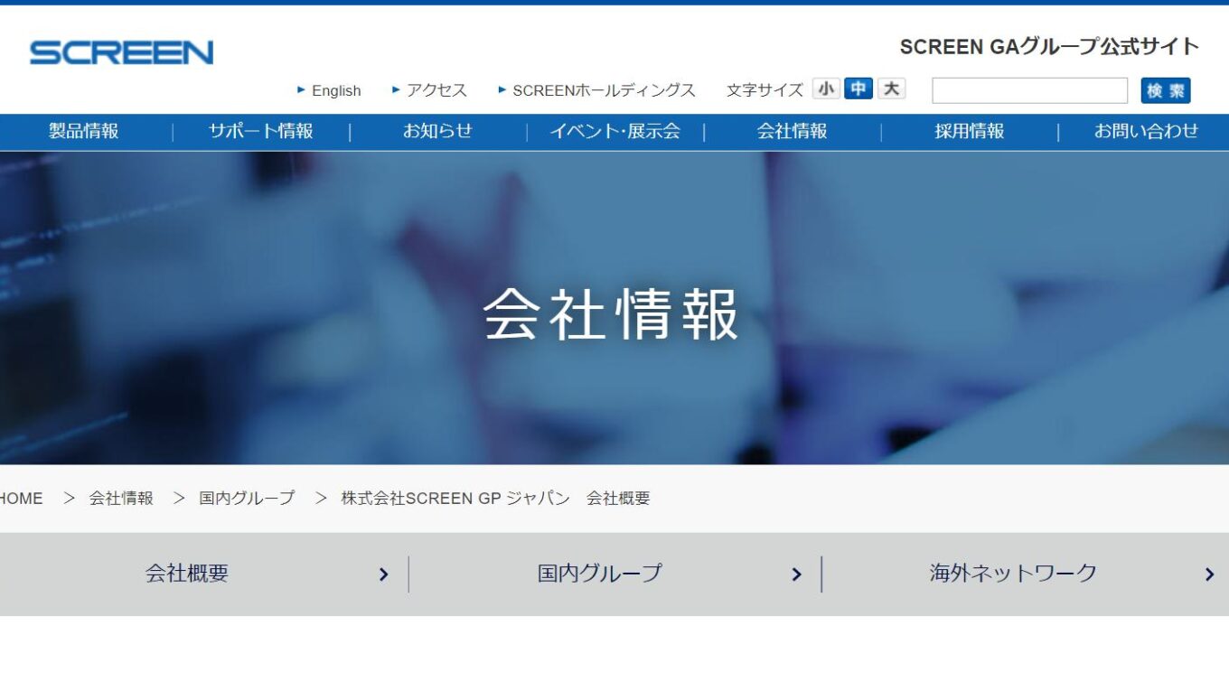Open the サポート情報 navigation menu
1229x691 pixels.
click(x=259, y=131)
